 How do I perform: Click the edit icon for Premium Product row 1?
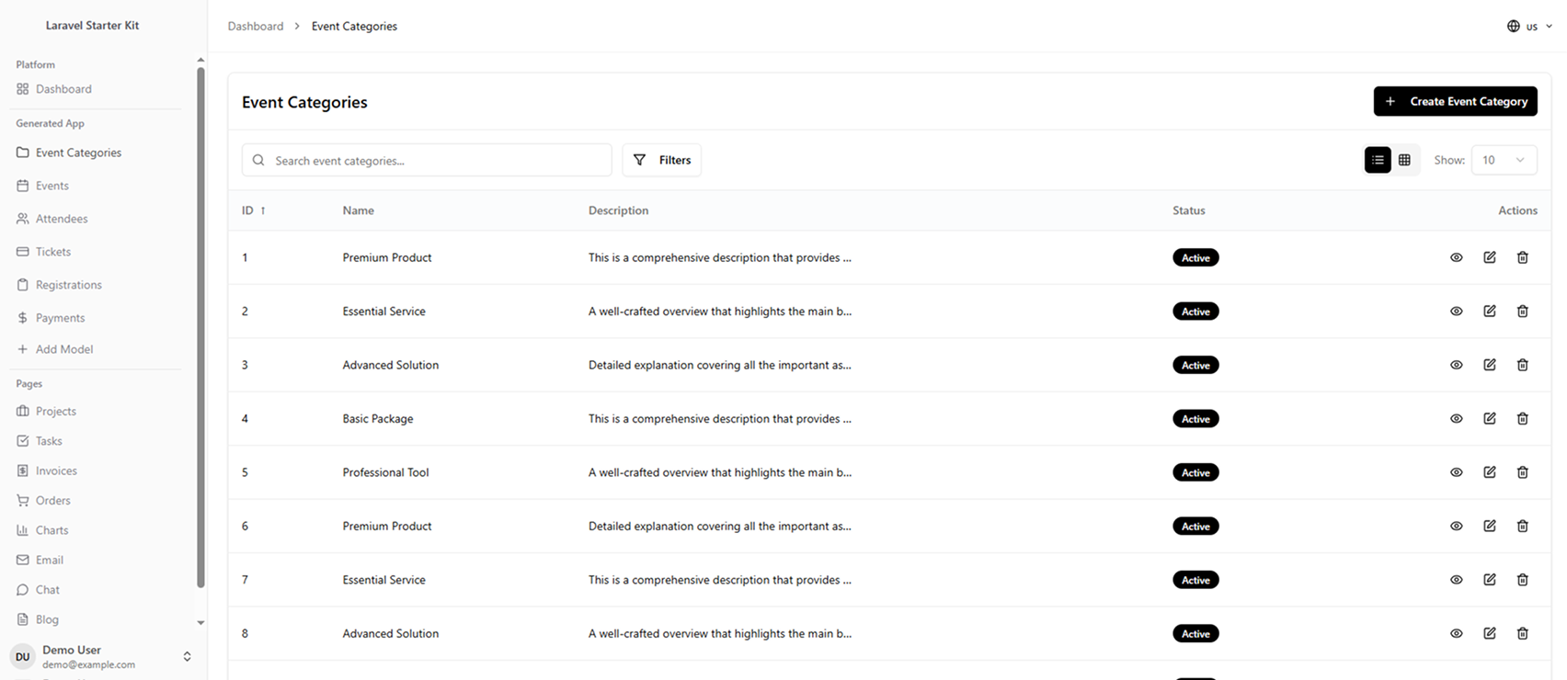[1489, 257]
